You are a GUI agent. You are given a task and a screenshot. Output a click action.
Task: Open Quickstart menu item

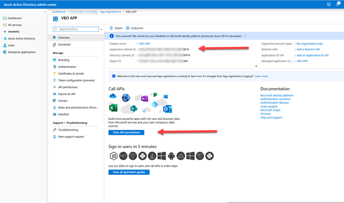pos(64,45)
